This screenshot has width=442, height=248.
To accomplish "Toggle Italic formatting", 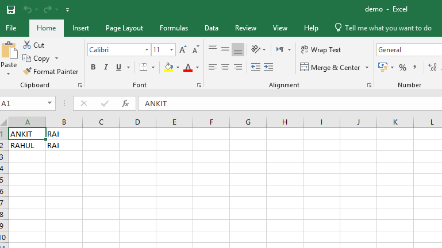I will (106, 67).
